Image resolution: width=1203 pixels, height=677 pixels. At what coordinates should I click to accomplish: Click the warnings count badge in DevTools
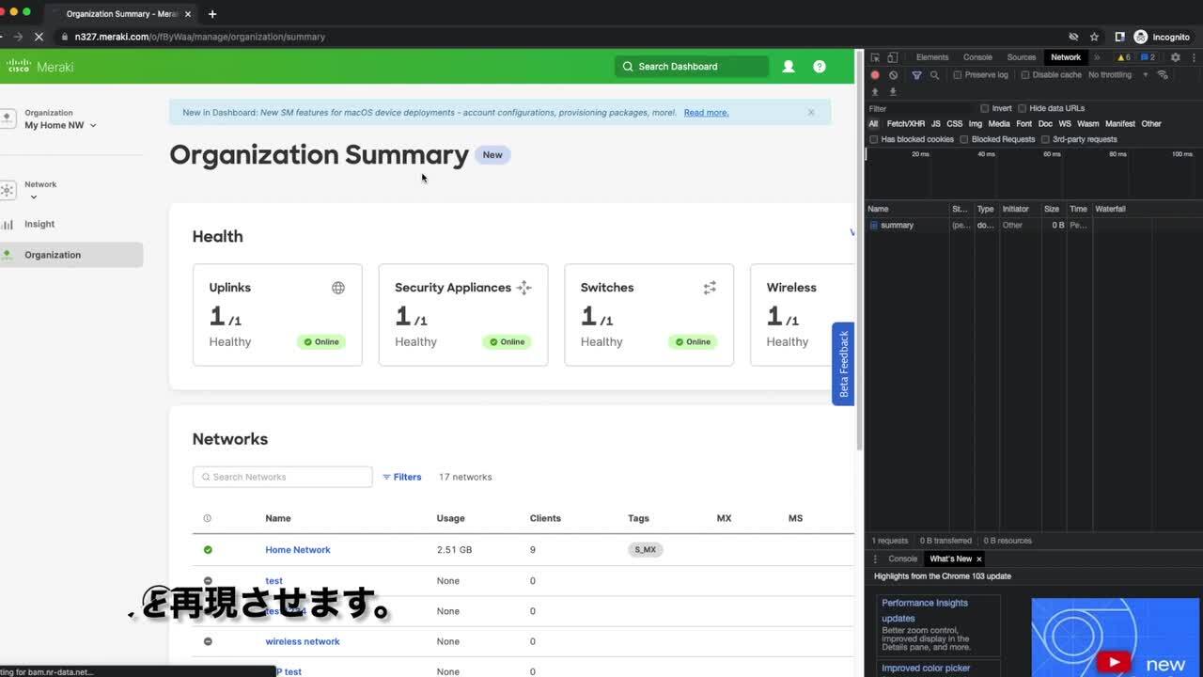coord(1123,57)
